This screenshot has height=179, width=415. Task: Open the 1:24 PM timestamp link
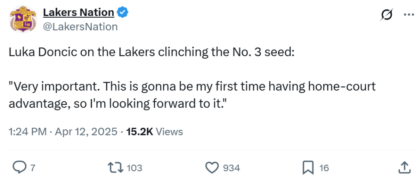point(27,132)
